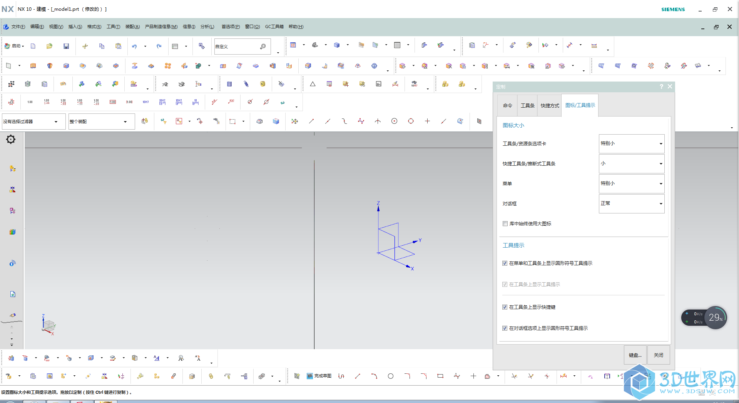This screenshot has height=403, width=739.
Task: Save the part with the floppy icon
Action: 66,46
